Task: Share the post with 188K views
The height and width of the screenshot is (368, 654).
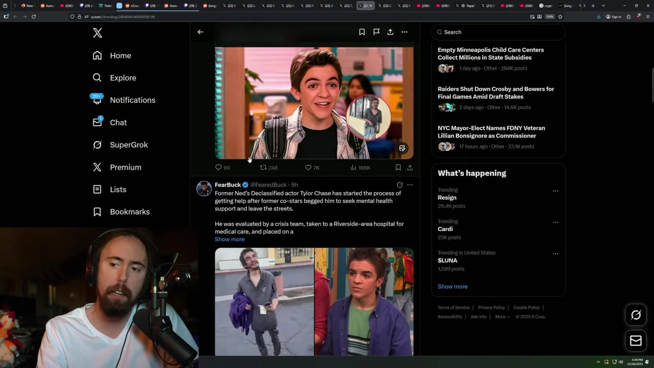Action: click(410, 167)
